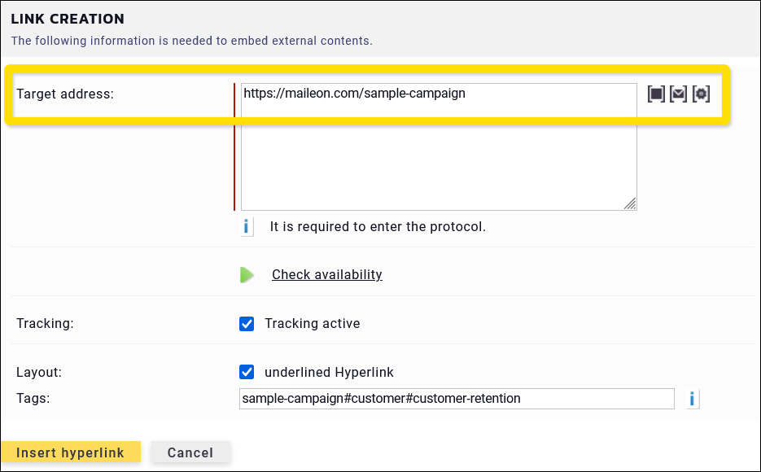Click into the Tags input field
Screen dimensions: 761x472
click(456, 399)
